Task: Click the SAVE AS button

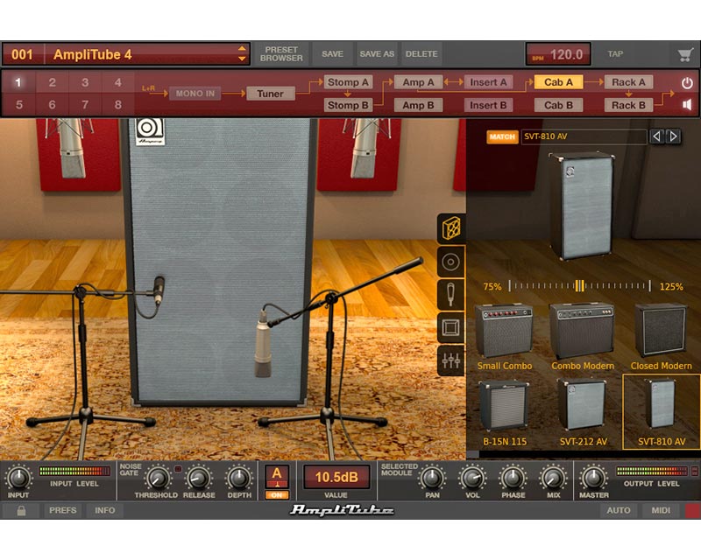Action: [x=377, y=54]
